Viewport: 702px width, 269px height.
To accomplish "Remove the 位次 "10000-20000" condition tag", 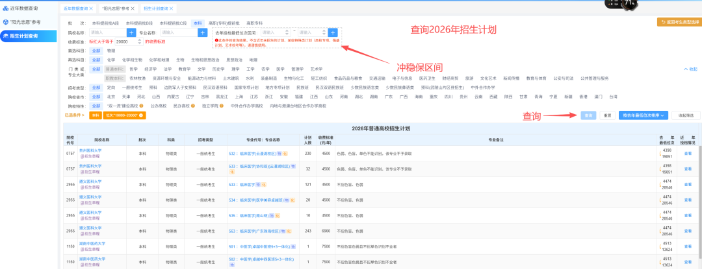I will coord(141,115).
